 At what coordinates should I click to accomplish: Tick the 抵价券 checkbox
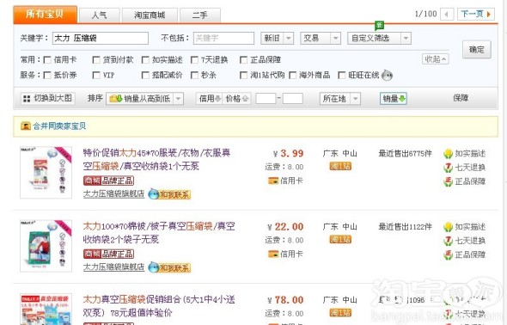click(x=47, y=76)
